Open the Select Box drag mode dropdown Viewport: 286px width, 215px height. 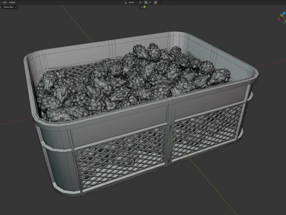pyautogui.click(x=10, y=7)
